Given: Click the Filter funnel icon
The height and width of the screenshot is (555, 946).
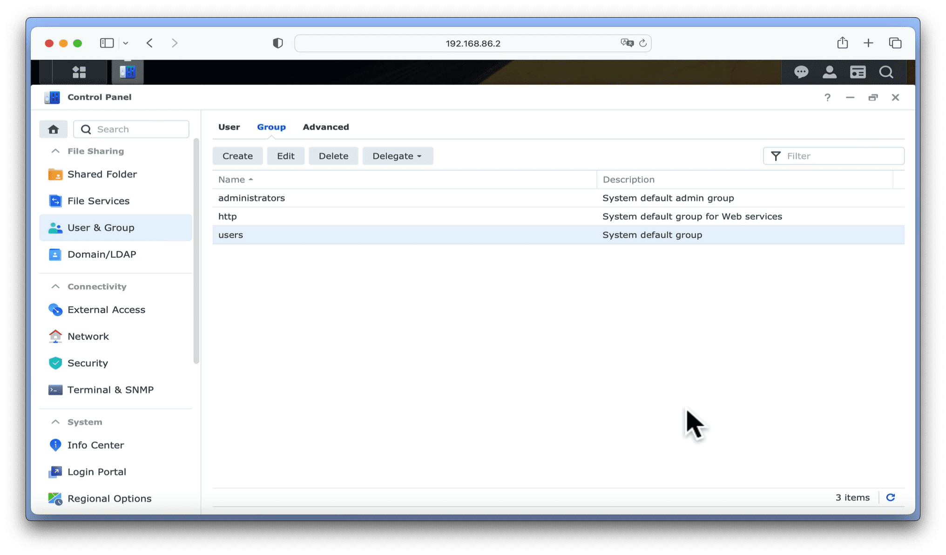Looking at the screenshot, I should [x=776, y=156].
